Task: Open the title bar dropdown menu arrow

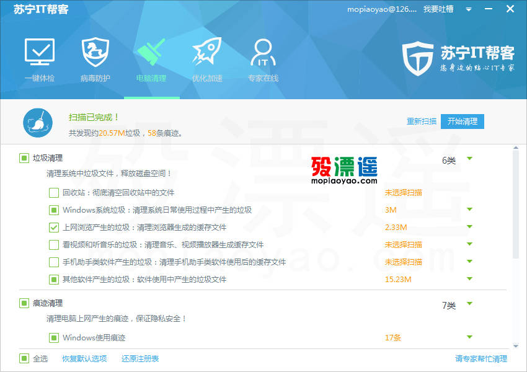Action: (469, 9)
